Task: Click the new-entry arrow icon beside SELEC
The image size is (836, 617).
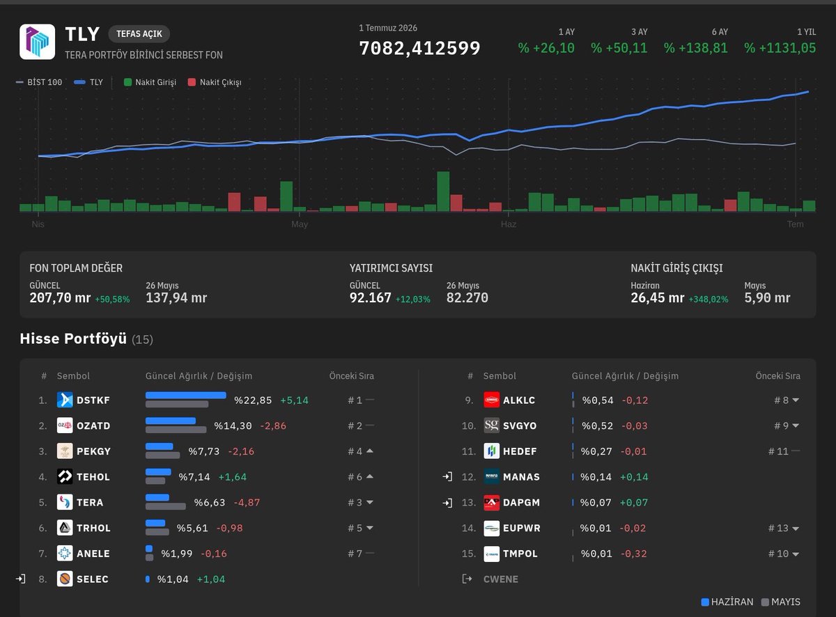Action: coord(20,579)
